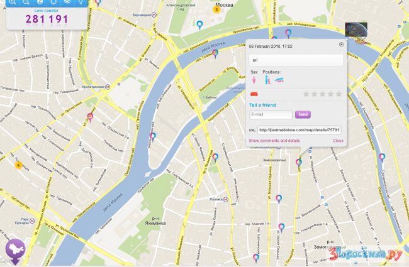Click the orange cluster marker labeled 5
409x267 pixels.
(216, 9)
